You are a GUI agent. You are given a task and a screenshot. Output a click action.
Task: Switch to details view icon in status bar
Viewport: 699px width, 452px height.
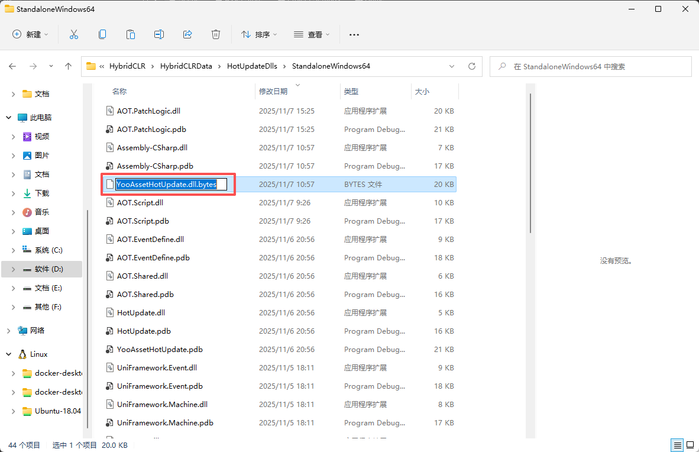tap(677, 445)
